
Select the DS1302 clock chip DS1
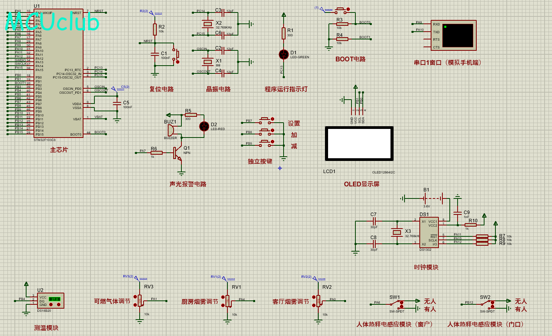[x=429, y=232]
